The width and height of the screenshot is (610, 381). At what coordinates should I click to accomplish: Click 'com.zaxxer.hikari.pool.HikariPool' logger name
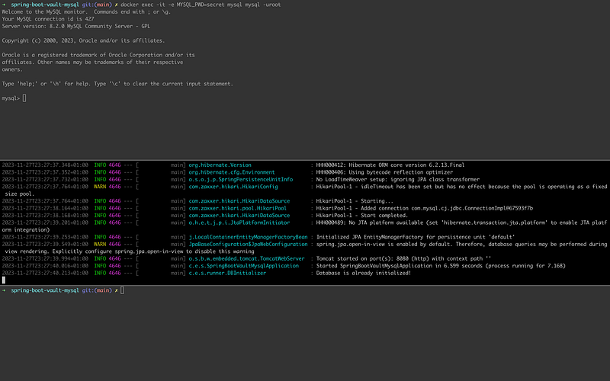coord(237,208)
